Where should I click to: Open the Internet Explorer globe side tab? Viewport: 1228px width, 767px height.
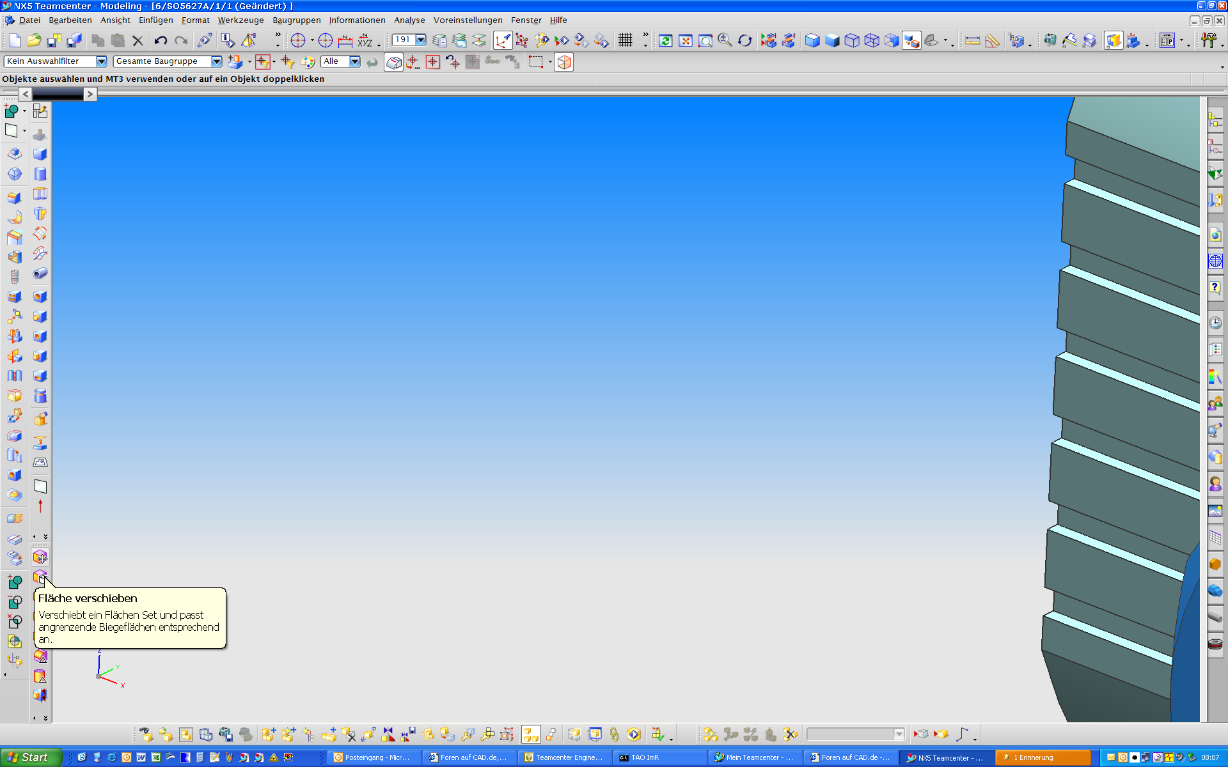pyautogui.click(x=1215, y=261)
